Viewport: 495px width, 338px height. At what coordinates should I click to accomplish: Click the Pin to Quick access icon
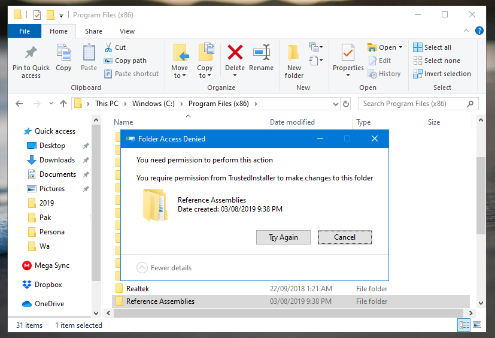tap(31, 53)
